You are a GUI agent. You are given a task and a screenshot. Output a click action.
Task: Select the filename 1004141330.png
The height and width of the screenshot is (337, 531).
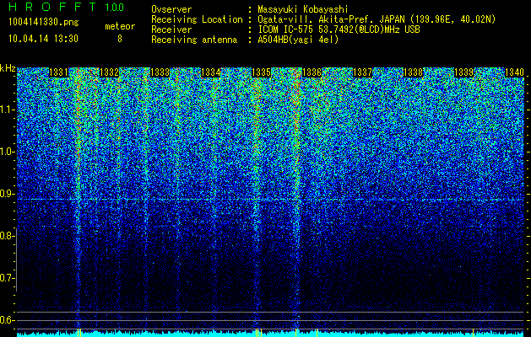pyautogui.click(x=44, y=23)
